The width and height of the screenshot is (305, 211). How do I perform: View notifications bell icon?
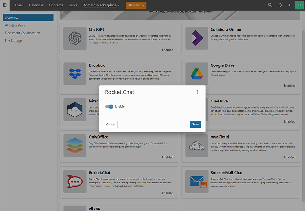coord(280,5)
